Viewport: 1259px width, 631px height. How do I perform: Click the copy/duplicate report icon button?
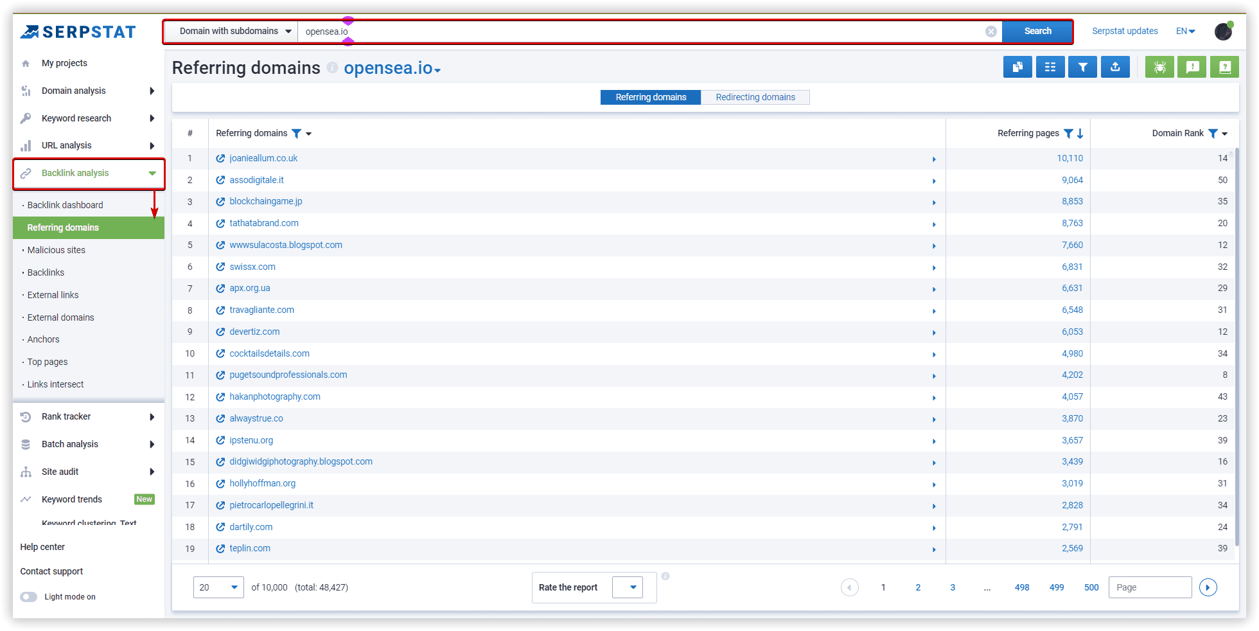click(x=1017, y=67)
